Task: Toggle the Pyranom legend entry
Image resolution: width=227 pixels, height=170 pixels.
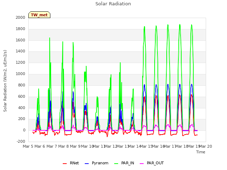Action: pos(96,163)
